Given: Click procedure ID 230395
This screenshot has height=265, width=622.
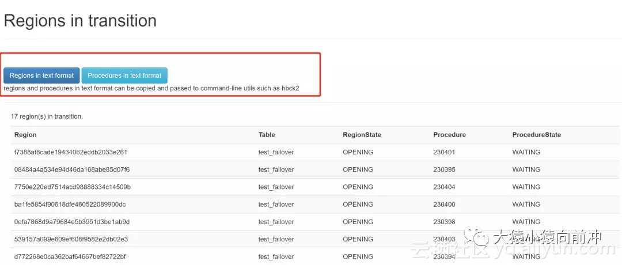Looking at the screenshot, I should pyautogui.click(x=444, y=169).
